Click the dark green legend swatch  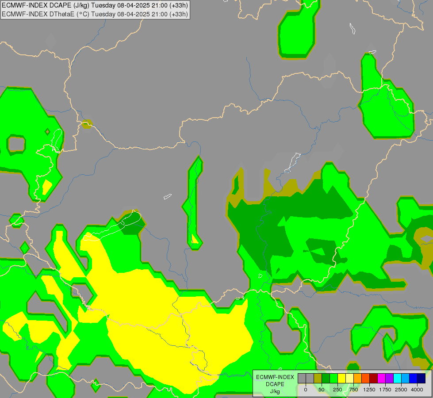pos(326,378)
